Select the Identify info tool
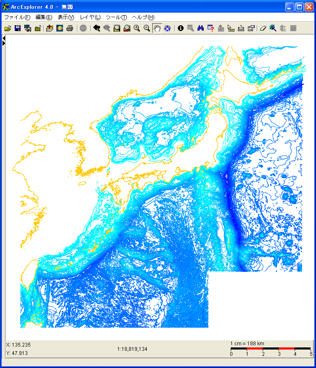The width and height of the screenshot is (316, 368). coord(181,28)
